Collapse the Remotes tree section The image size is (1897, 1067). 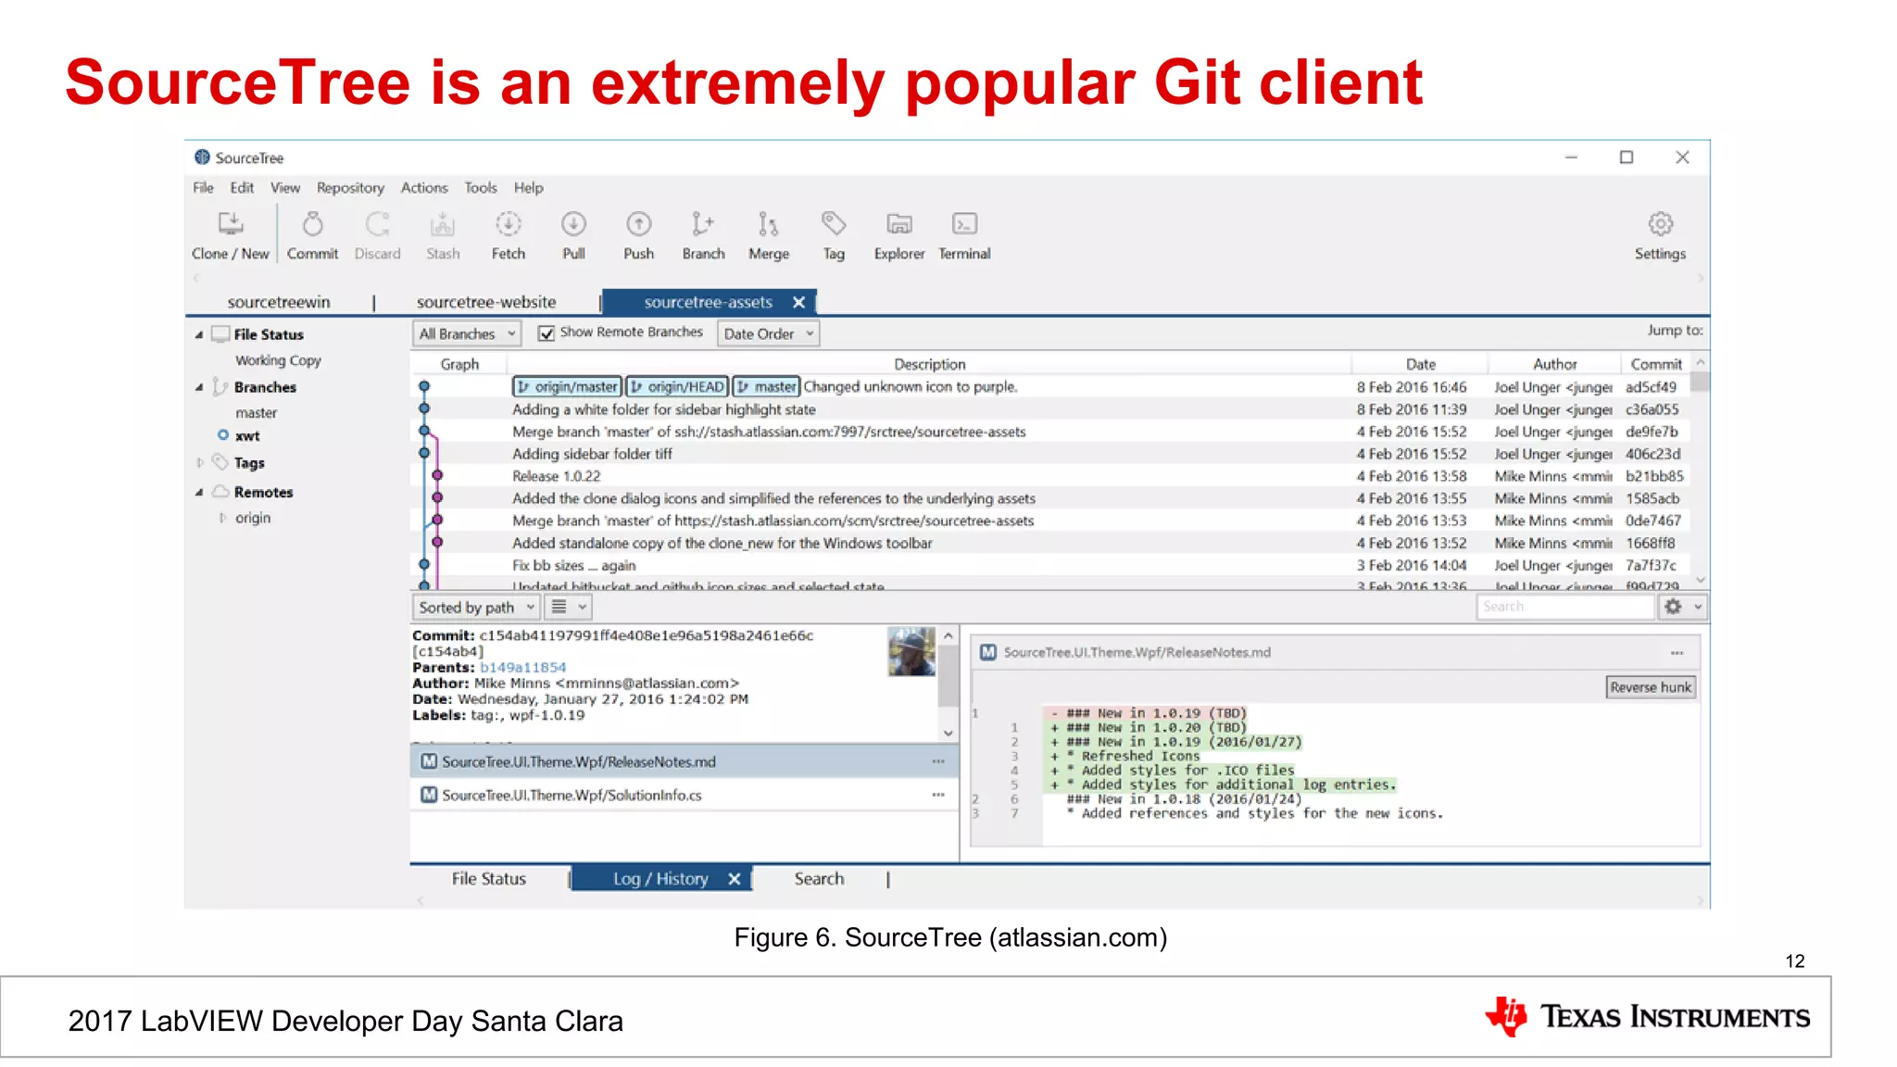coord(198,492)
